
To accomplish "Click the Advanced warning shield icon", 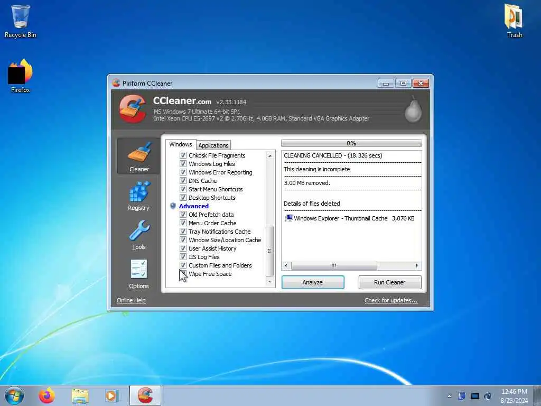I will (x=173, y=206).
